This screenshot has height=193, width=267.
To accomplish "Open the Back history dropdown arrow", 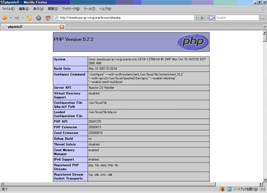I will coord(11,18).
